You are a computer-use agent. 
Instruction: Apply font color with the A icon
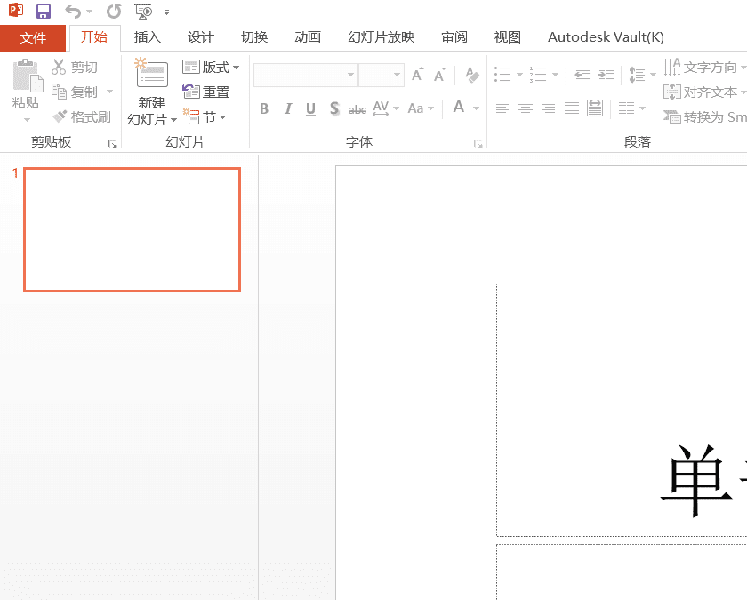coord(459,108)
